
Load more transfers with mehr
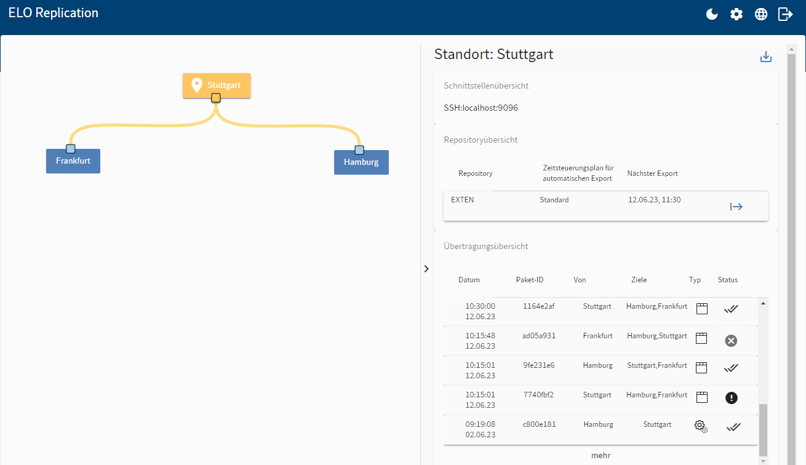coord(601,456)
